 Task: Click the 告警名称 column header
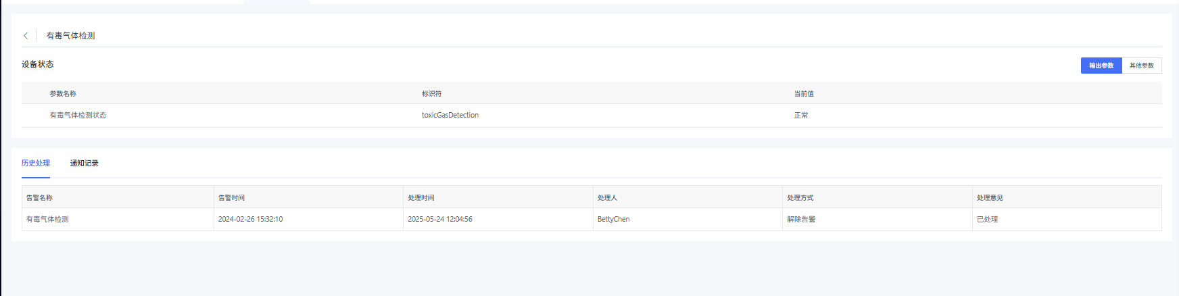pyautogui.click(x=39, y=198)
